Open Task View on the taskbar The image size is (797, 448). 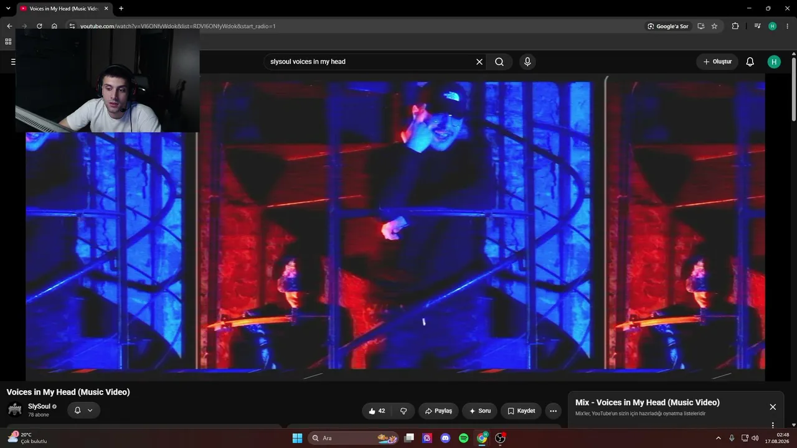click(409, 438)
